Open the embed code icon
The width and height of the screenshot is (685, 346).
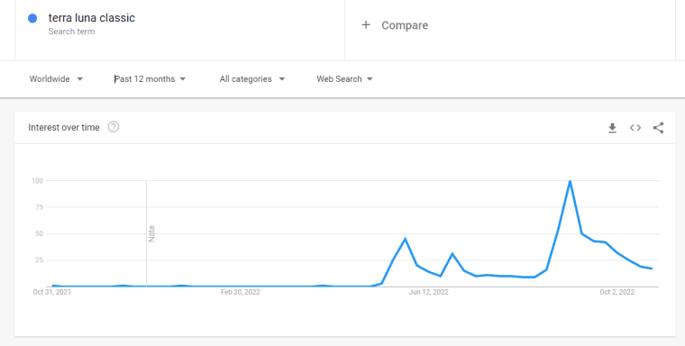[635, 128]
